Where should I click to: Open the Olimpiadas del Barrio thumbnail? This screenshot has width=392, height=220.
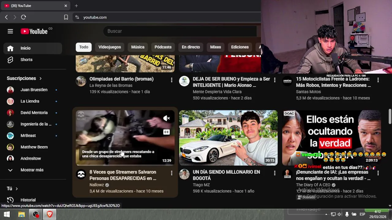click(x=125, y=64)
